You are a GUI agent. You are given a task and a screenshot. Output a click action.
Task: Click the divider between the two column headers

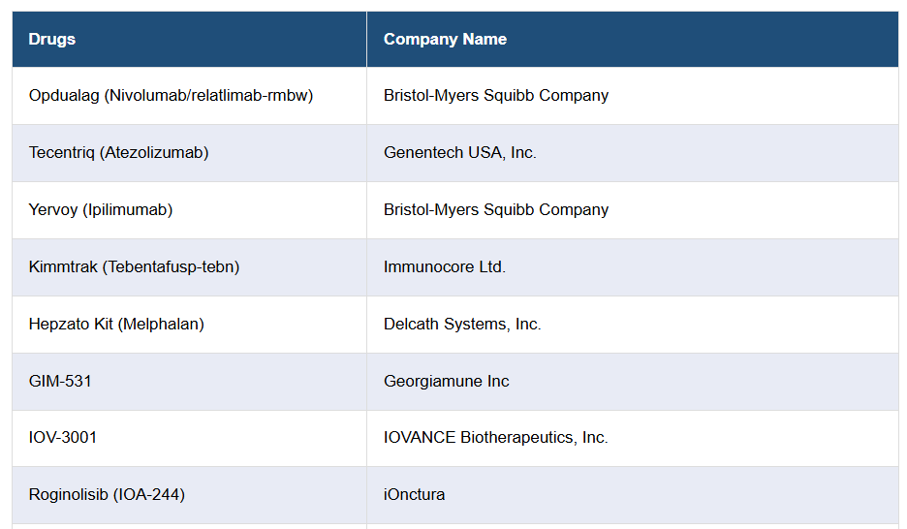click(366, 40)
